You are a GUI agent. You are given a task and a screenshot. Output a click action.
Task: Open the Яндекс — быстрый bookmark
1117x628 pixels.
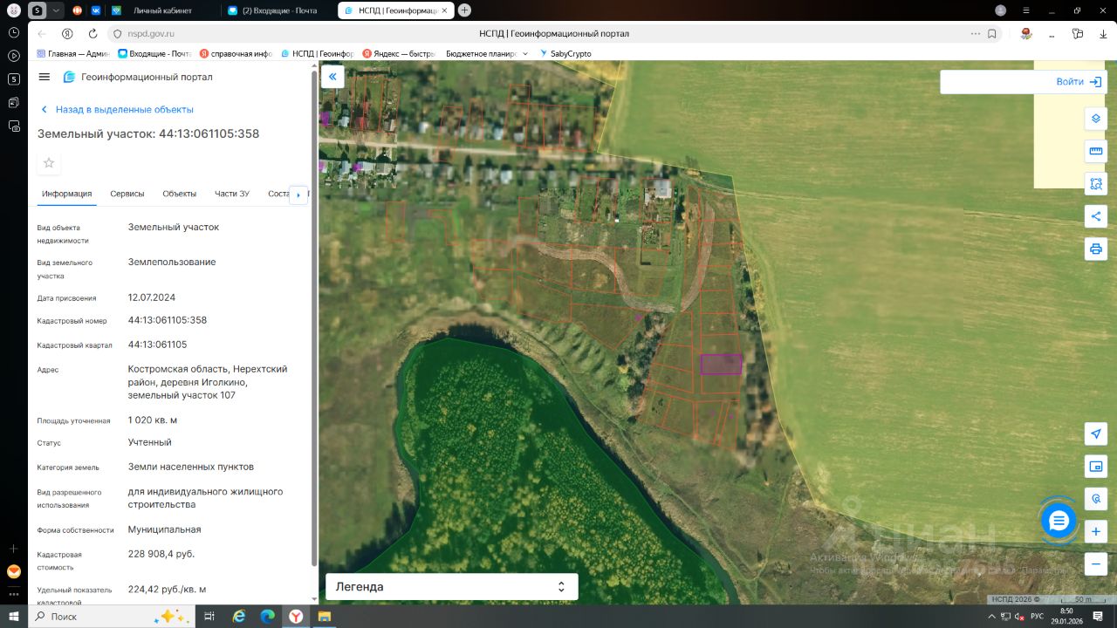pos(399,53)
